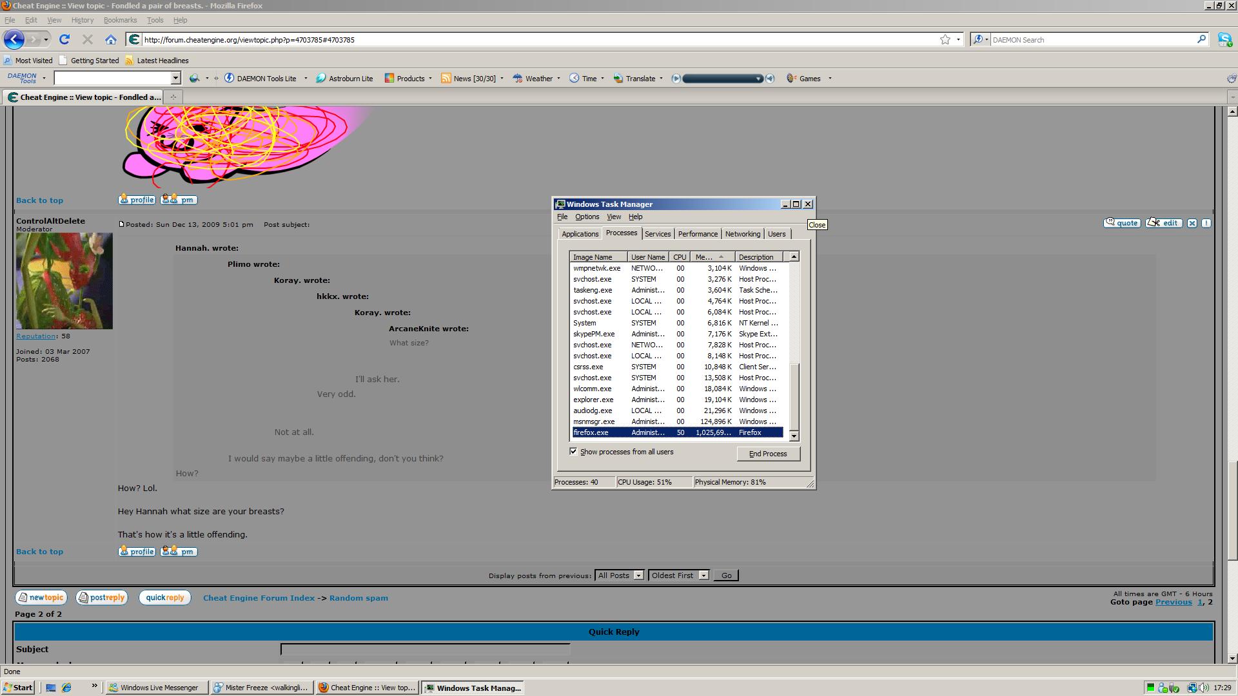
Task: Click the DAEMON search magnifier icon
Action: click(1201, 39)
